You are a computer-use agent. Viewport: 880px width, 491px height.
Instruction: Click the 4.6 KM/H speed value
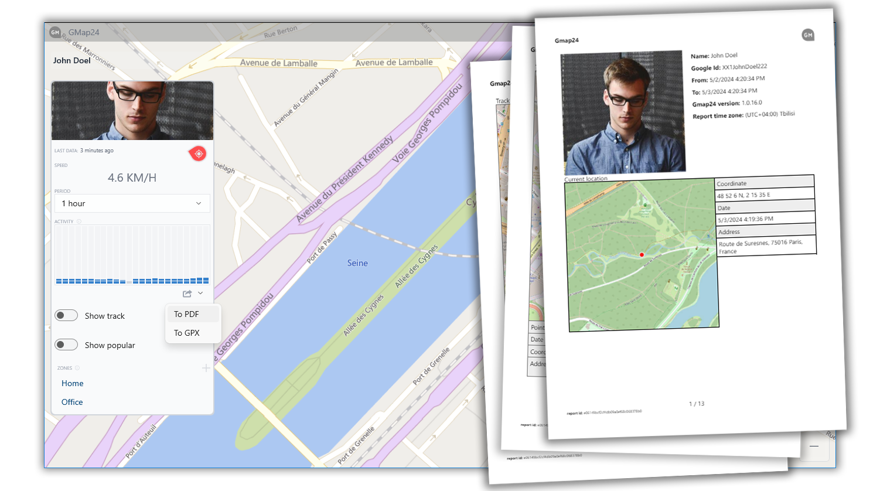[132, 178]
